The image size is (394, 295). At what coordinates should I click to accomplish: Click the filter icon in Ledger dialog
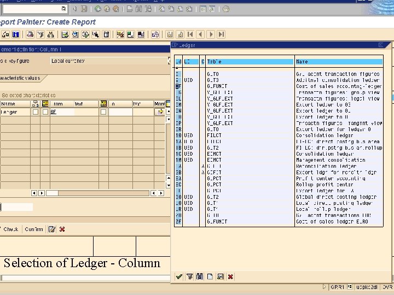[189, 277]
